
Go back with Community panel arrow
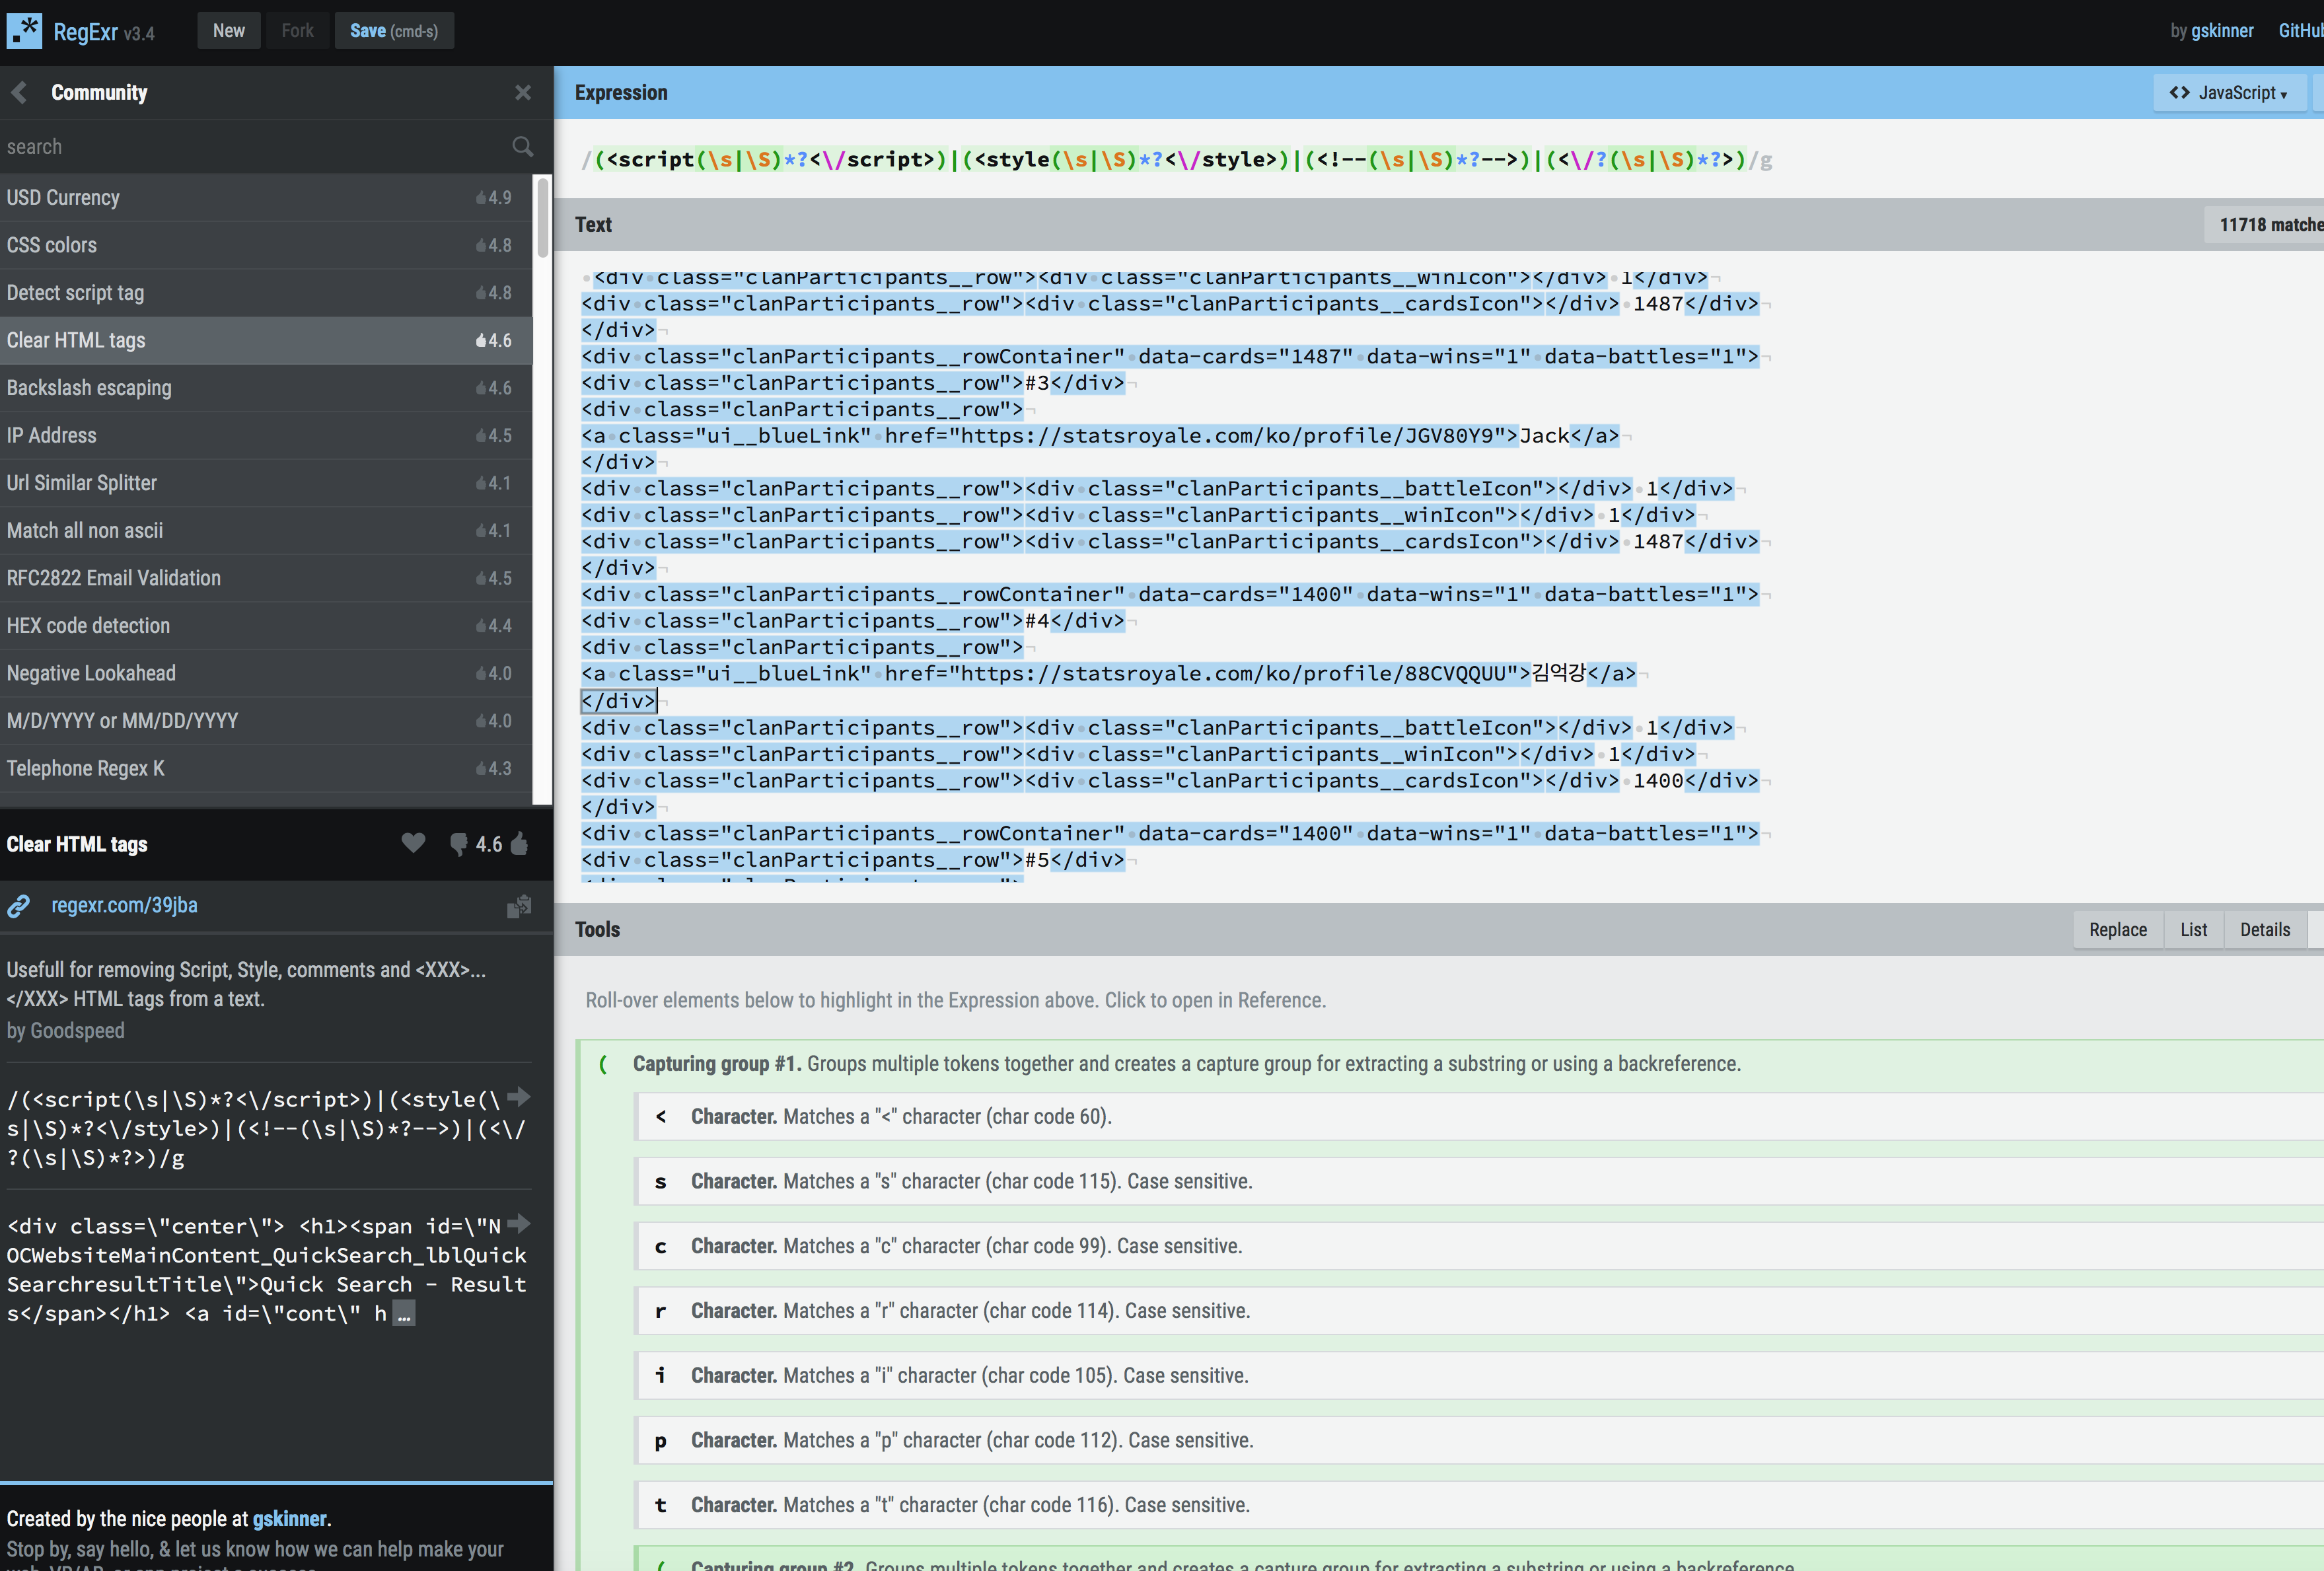[x=19, y=93]
